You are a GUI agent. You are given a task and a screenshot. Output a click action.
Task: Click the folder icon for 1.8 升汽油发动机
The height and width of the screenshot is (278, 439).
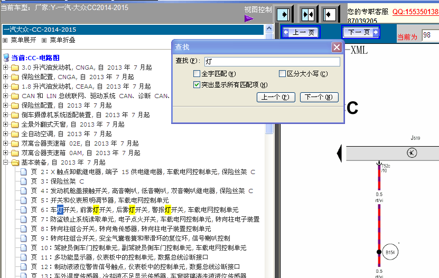point(15,87)
